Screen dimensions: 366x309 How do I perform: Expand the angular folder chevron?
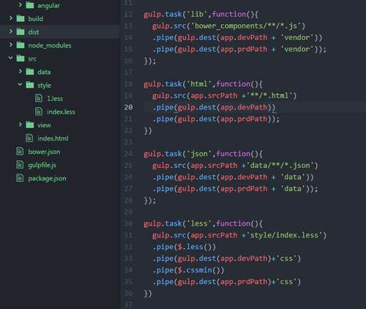coord(20,5)
